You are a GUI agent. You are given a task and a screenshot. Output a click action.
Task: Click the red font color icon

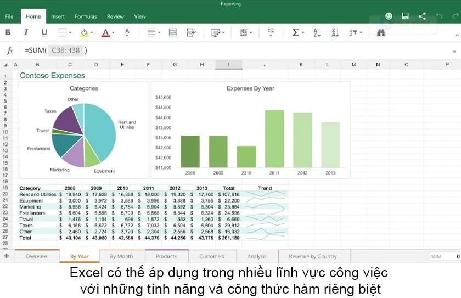point(105,32)
